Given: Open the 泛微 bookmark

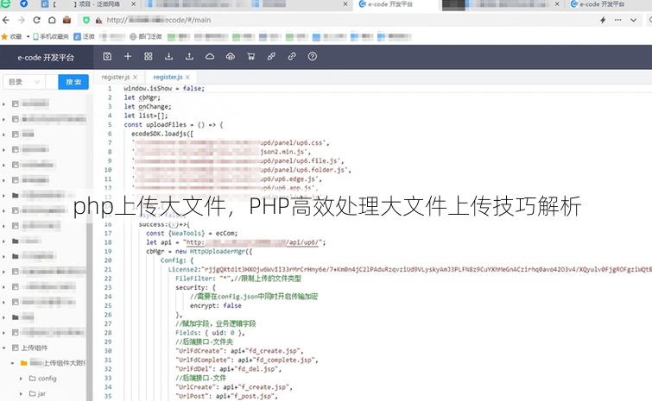Looking at the screenshot, I should coord(85,36).
